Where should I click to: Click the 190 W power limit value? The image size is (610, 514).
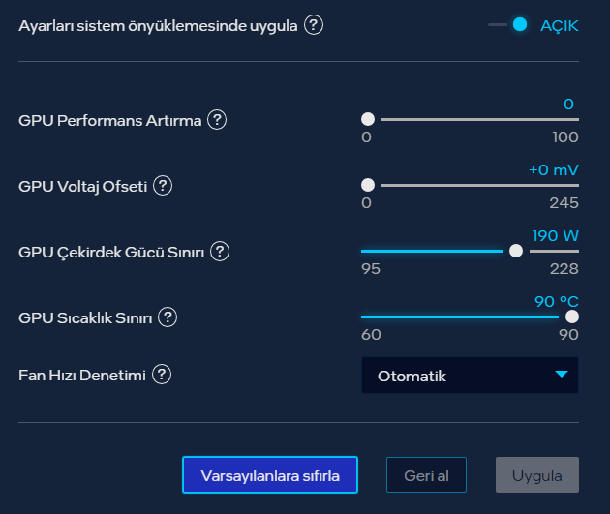click(x=555, y=235)
